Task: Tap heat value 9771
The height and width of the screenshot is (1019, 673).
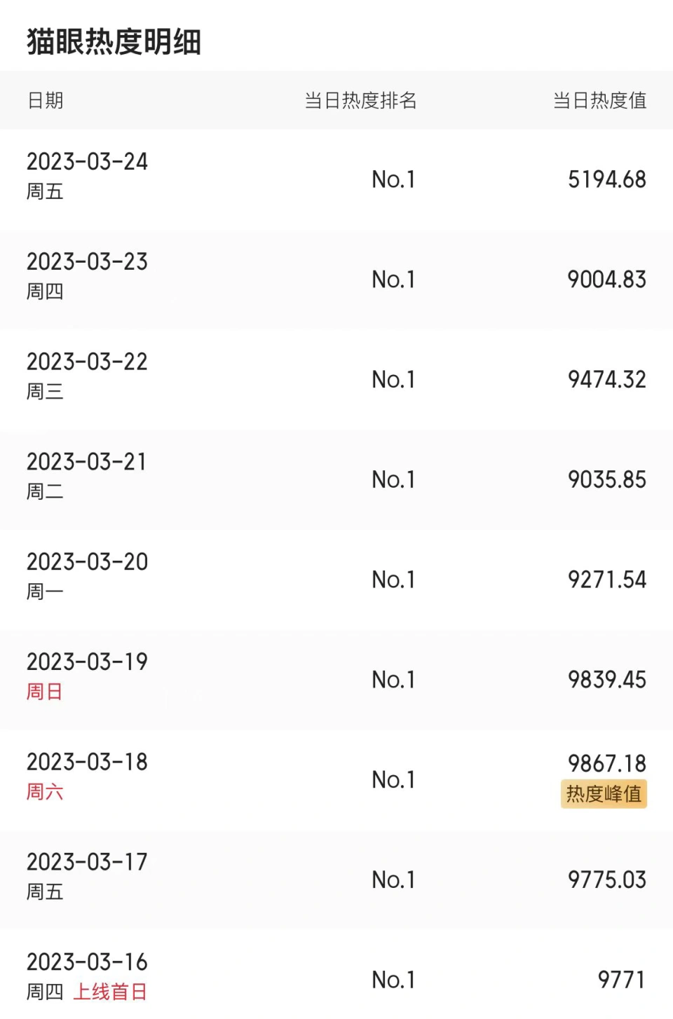Action: (621, 980)
